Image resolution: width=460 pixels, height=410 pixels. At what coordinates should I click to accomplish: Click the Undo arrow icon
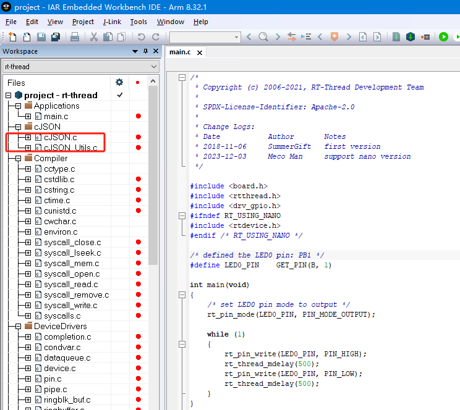tap(142, 37)
